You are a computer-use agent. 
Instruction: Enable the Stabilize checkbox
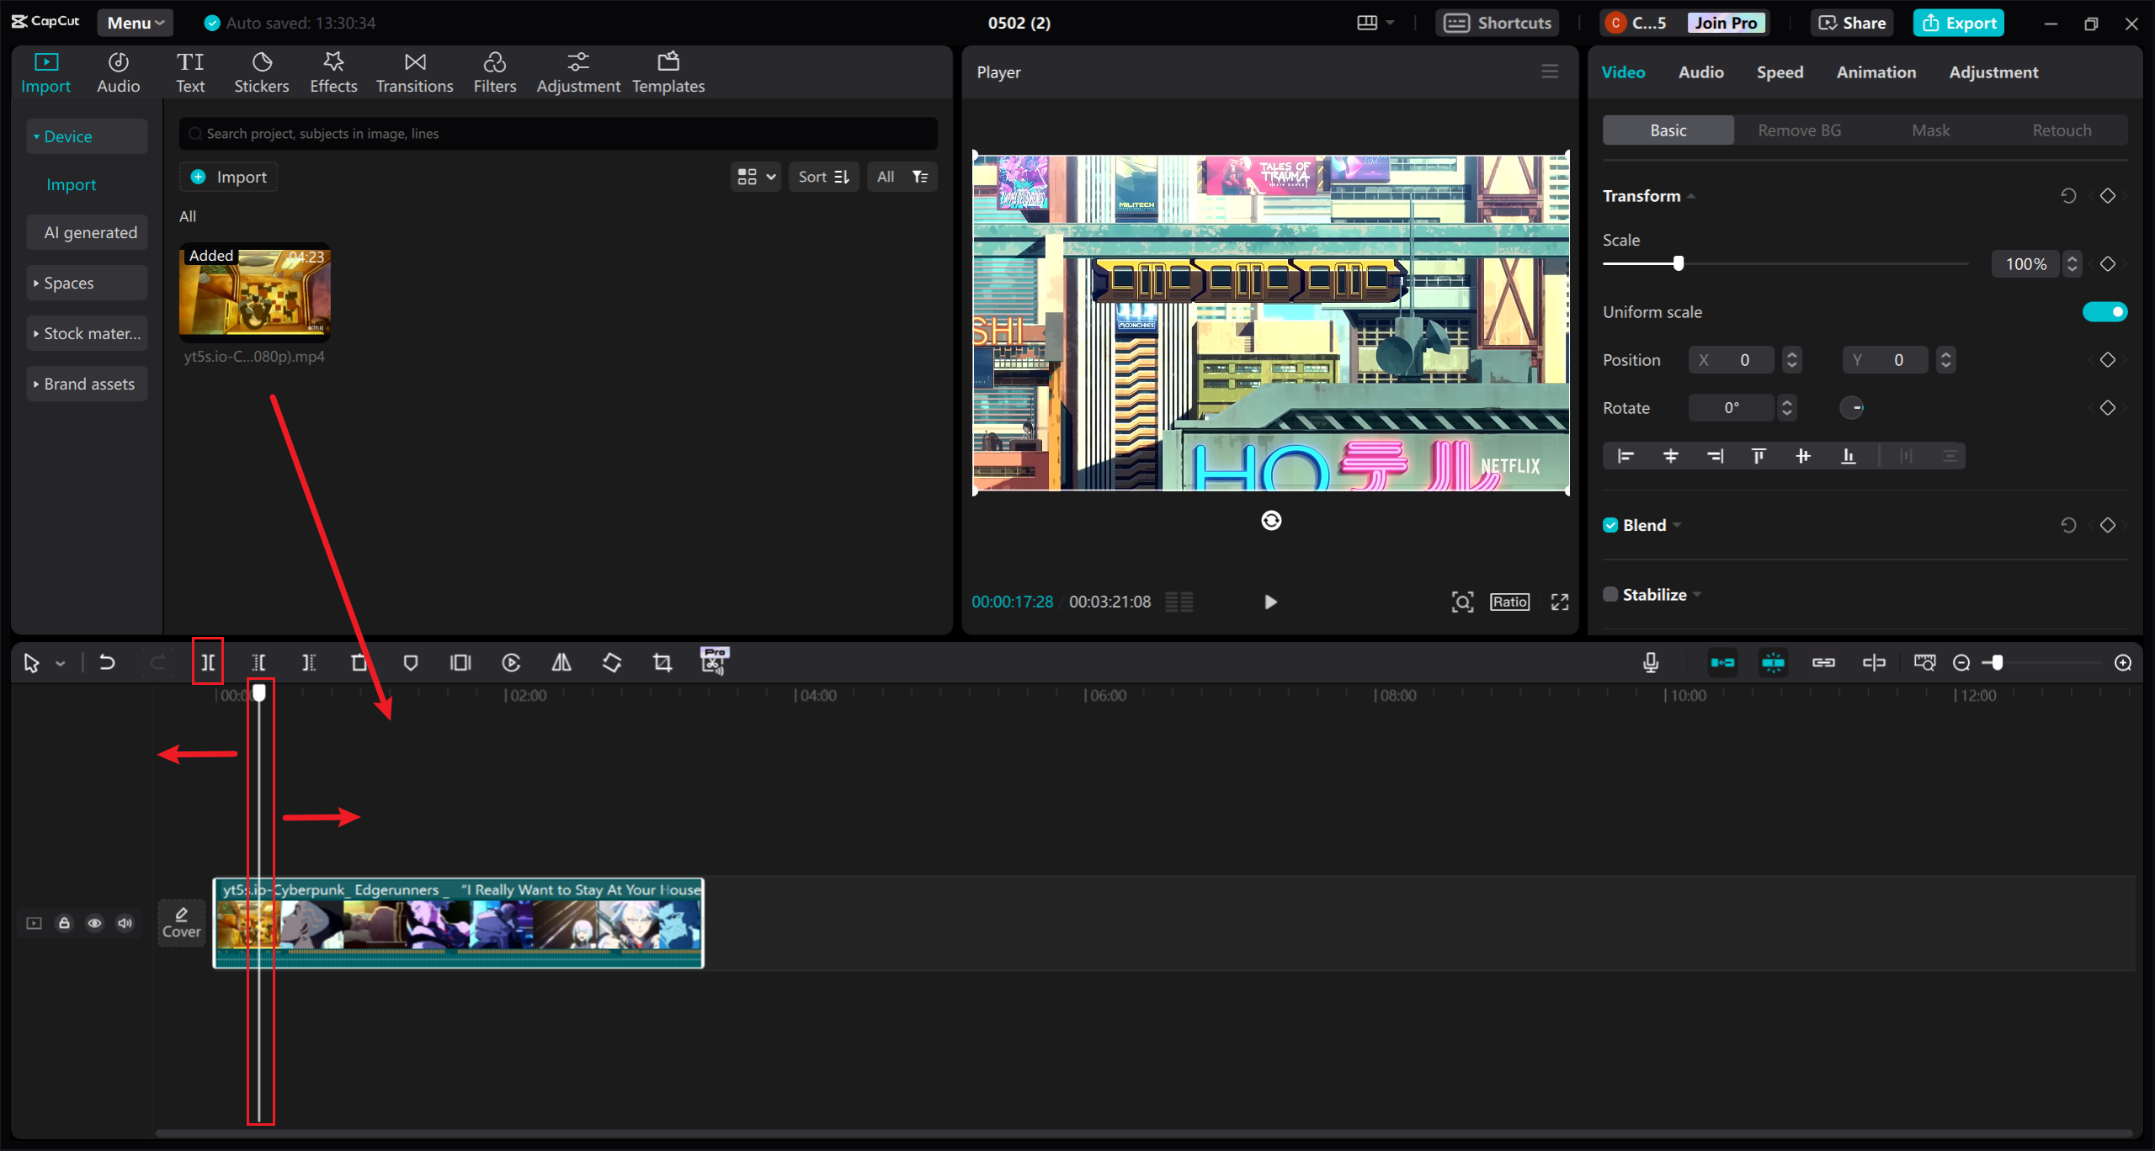[x=1610, y=595]
